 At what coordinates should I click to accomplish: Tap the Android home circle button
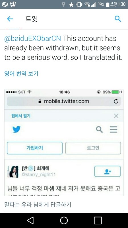[x=64, y=220]
